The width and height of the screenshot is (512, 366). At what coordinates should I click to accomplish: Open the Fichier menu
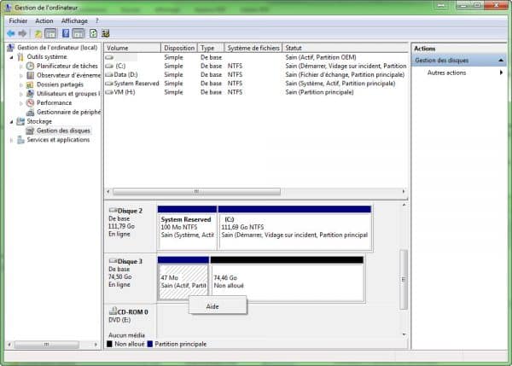[18, 20]
